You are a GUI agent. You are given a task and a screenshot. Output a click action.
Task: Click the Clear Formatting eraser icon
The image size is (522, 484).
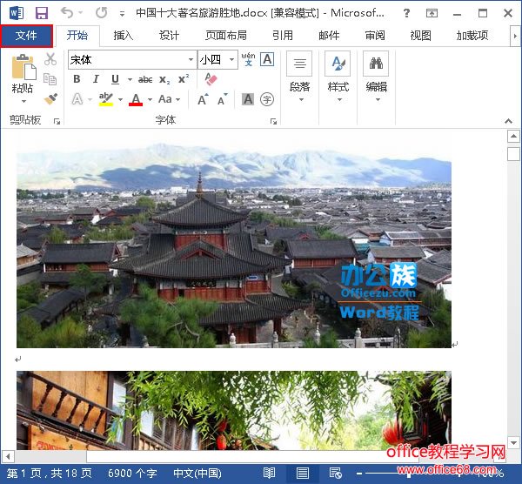(211, 79)
